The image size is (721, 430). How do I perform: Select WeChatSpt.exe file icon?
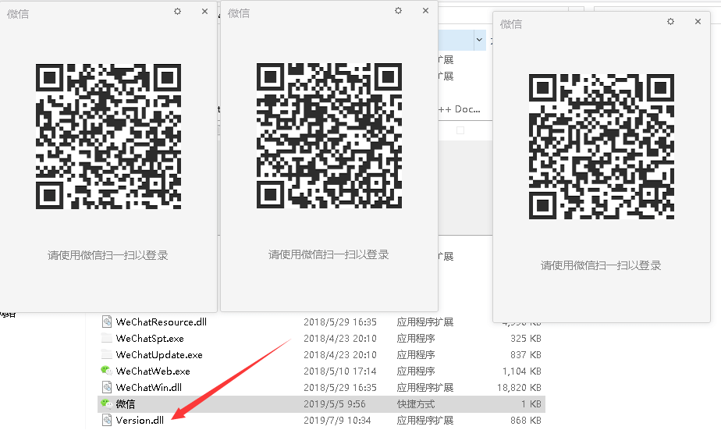point(107,338)
